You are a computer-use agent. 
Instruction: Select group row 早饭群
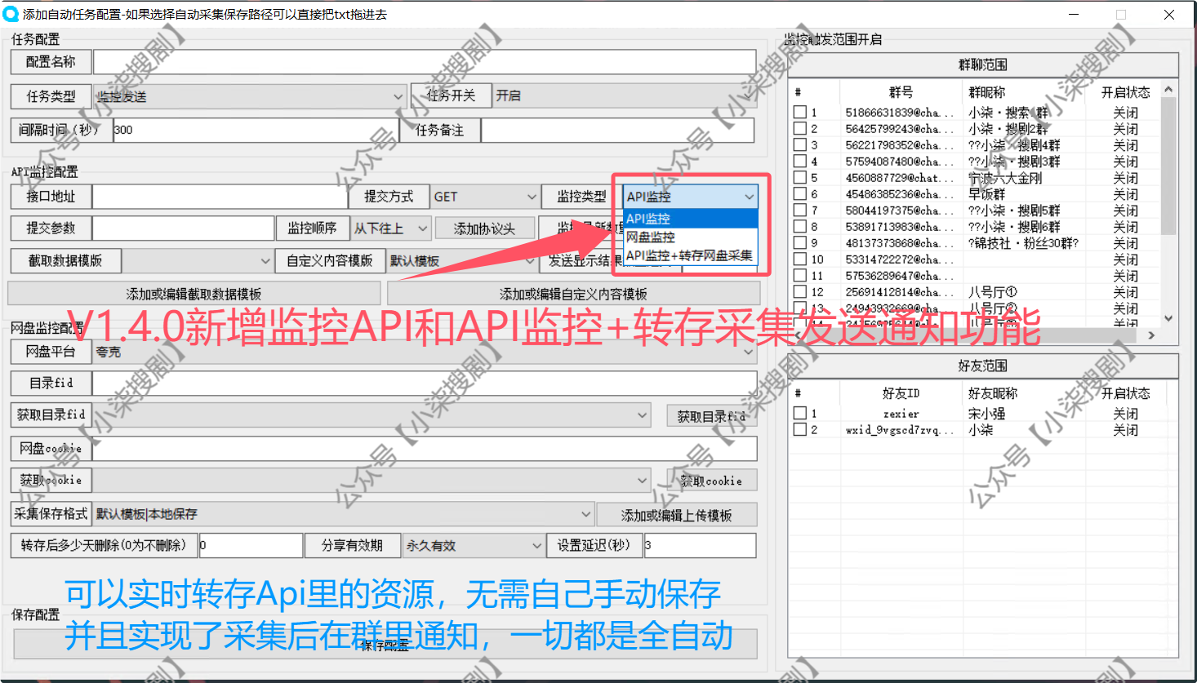click(x=987, y=194)
